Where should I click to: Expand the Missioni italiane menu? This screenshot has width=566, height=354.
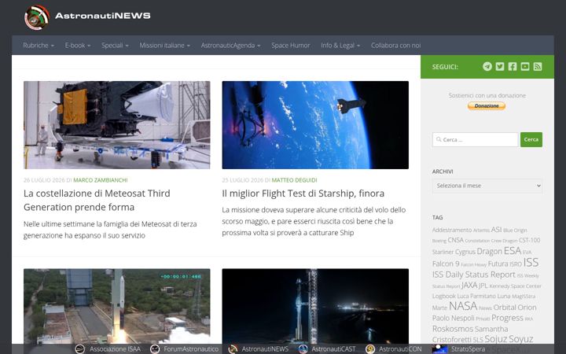(x=164, y=46)
